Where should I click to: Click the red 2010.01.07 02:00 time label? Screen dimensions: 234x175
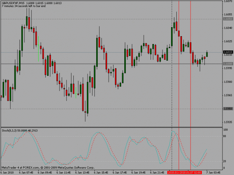(x=190, y=172)
